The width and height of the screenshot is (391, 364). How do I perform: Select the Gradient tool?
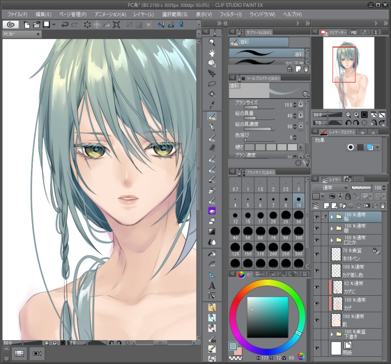tap(212, 232)
